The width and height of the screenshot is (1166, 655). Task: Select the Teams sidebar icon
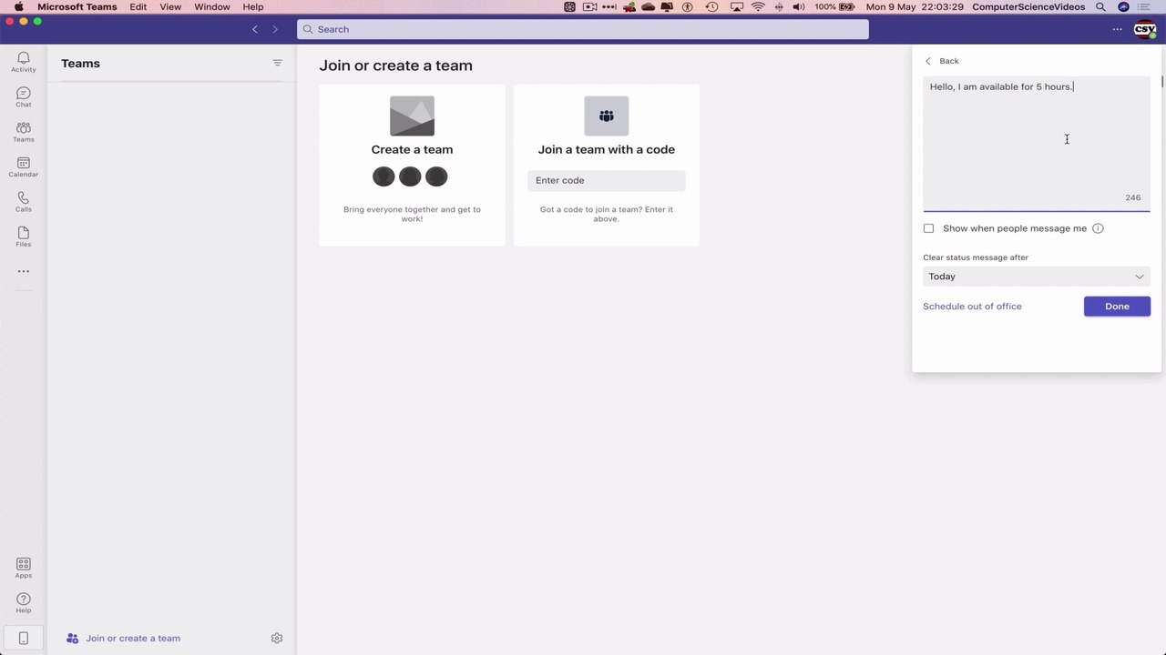point(23,132)
